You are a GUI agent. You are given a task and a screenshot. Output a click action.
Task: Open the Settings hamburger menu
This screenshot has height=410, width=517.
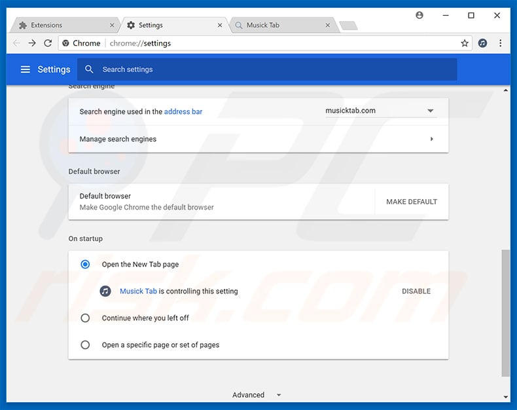click(x=26, y=69)
